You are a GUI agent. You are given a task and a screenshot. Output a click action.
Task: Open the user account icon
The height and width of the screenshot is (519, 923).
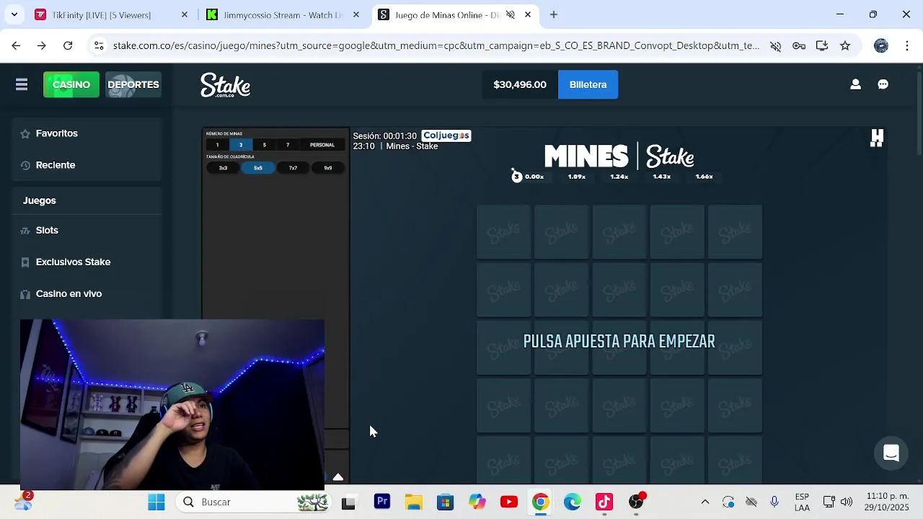pyautogui.click(x=855, y=84)
